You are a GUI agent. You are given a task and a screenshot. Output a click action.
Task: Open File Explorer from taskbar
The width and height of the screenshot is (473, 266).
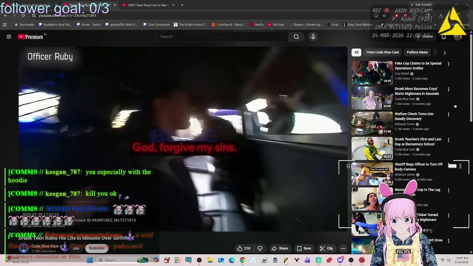coord(210,260)
